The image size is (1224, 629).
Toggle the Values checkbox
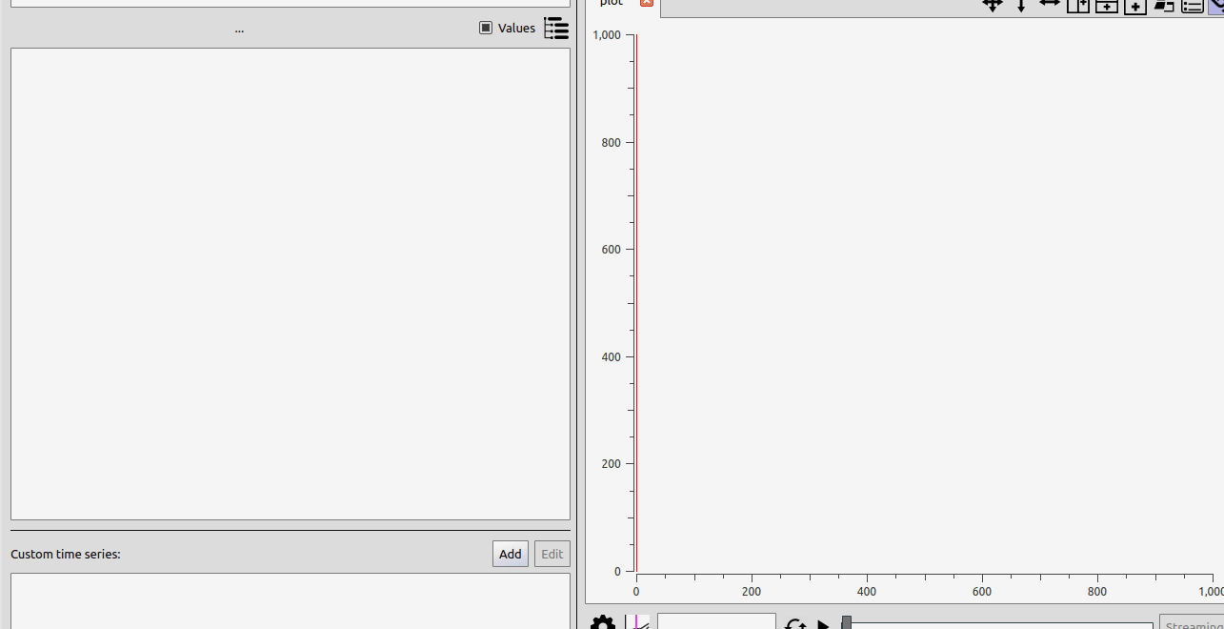(486, 29)
